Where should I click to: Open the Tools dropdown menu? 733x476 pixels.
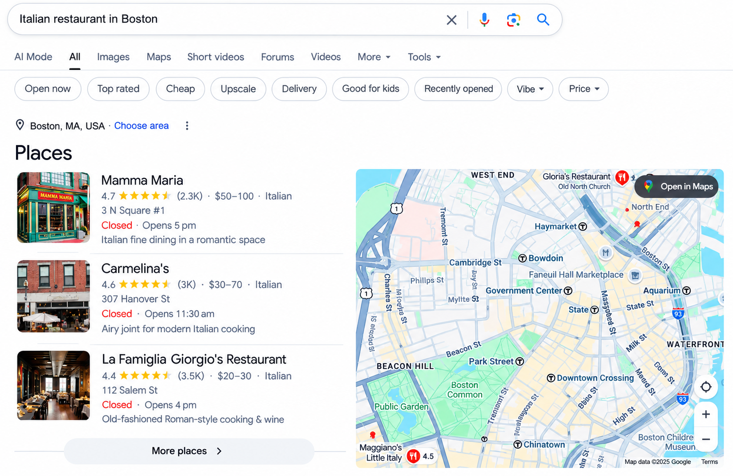coord(424,57)
